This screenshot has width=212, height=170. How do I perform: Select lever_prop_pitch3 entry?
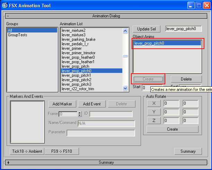point(92,84)
